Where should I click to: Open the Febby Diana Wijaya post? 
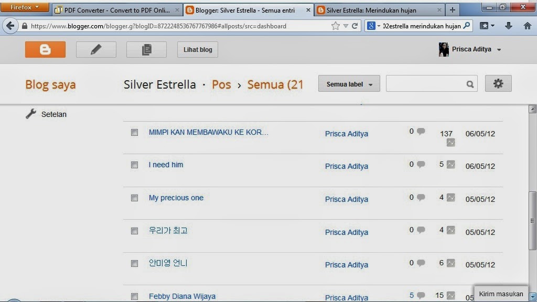[182, 296]
